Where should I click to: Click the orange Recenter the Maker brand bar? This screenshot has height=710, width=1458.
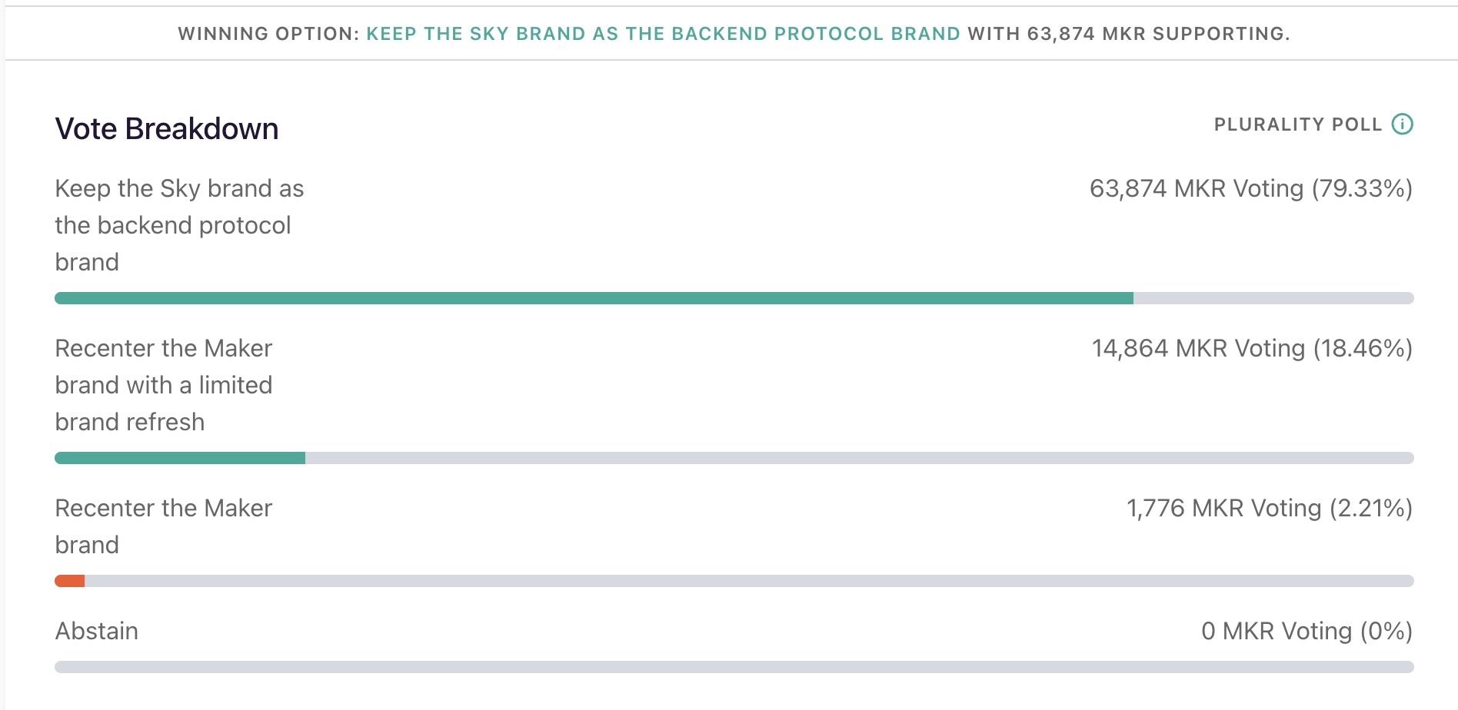pos(70,581)
